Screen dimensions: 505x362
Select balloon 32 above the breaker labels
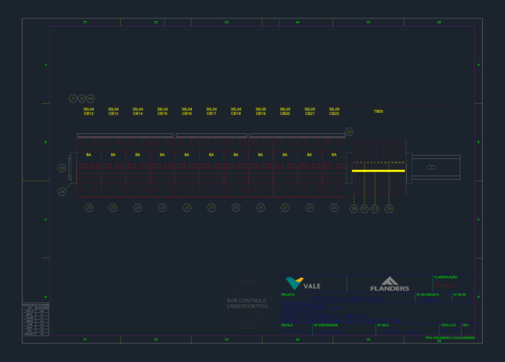coord(82,99)
